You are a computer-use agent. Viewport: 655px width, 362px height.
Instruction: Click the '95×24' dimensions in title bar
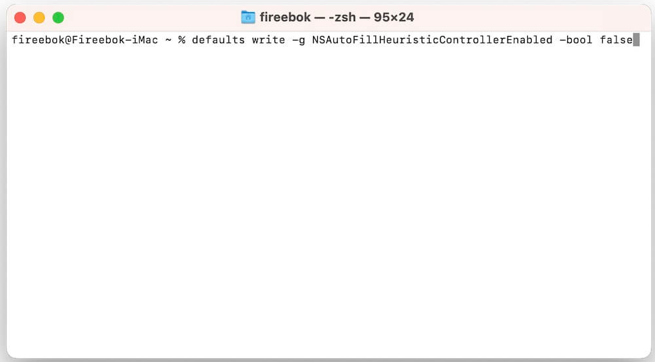click(394, 17)
